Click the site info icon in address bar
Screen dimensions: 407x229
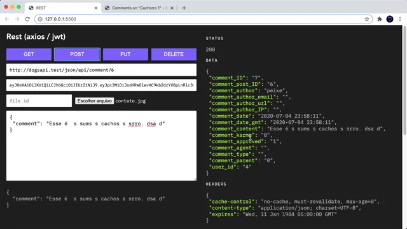tap(40, 19)
